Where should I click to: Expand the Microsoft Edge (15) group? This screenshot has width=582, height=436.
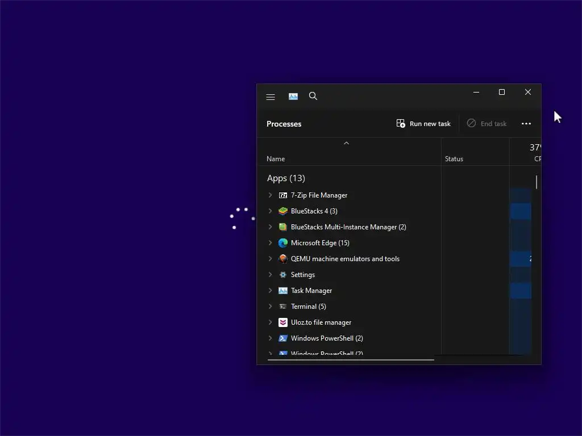tap(270, 243)
